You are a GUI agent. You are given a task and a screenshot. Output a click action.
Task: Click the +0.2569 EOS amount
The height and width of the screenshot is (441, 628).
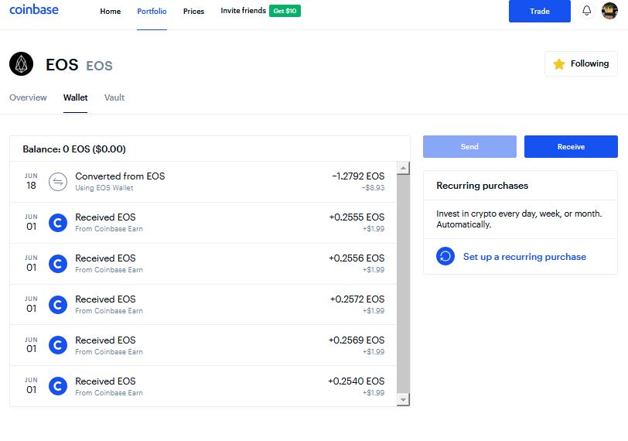[357, 340]
